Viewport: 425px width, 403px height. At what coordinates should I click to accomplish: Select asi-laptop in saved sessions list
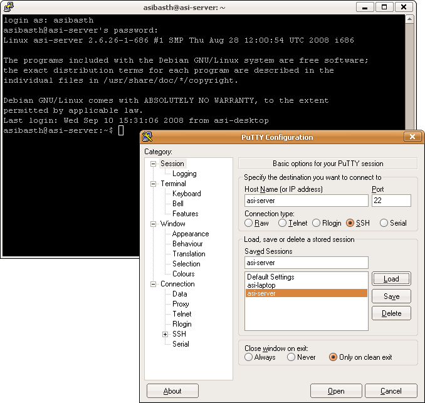261,285
